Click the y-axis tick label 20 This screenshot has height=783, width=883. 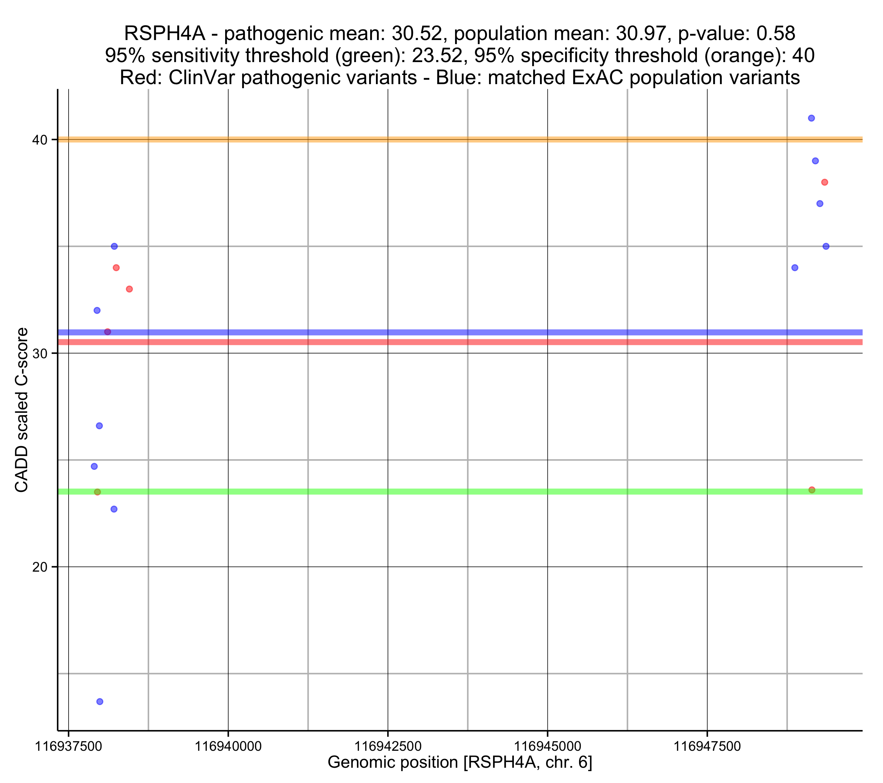tap(40, 567)
